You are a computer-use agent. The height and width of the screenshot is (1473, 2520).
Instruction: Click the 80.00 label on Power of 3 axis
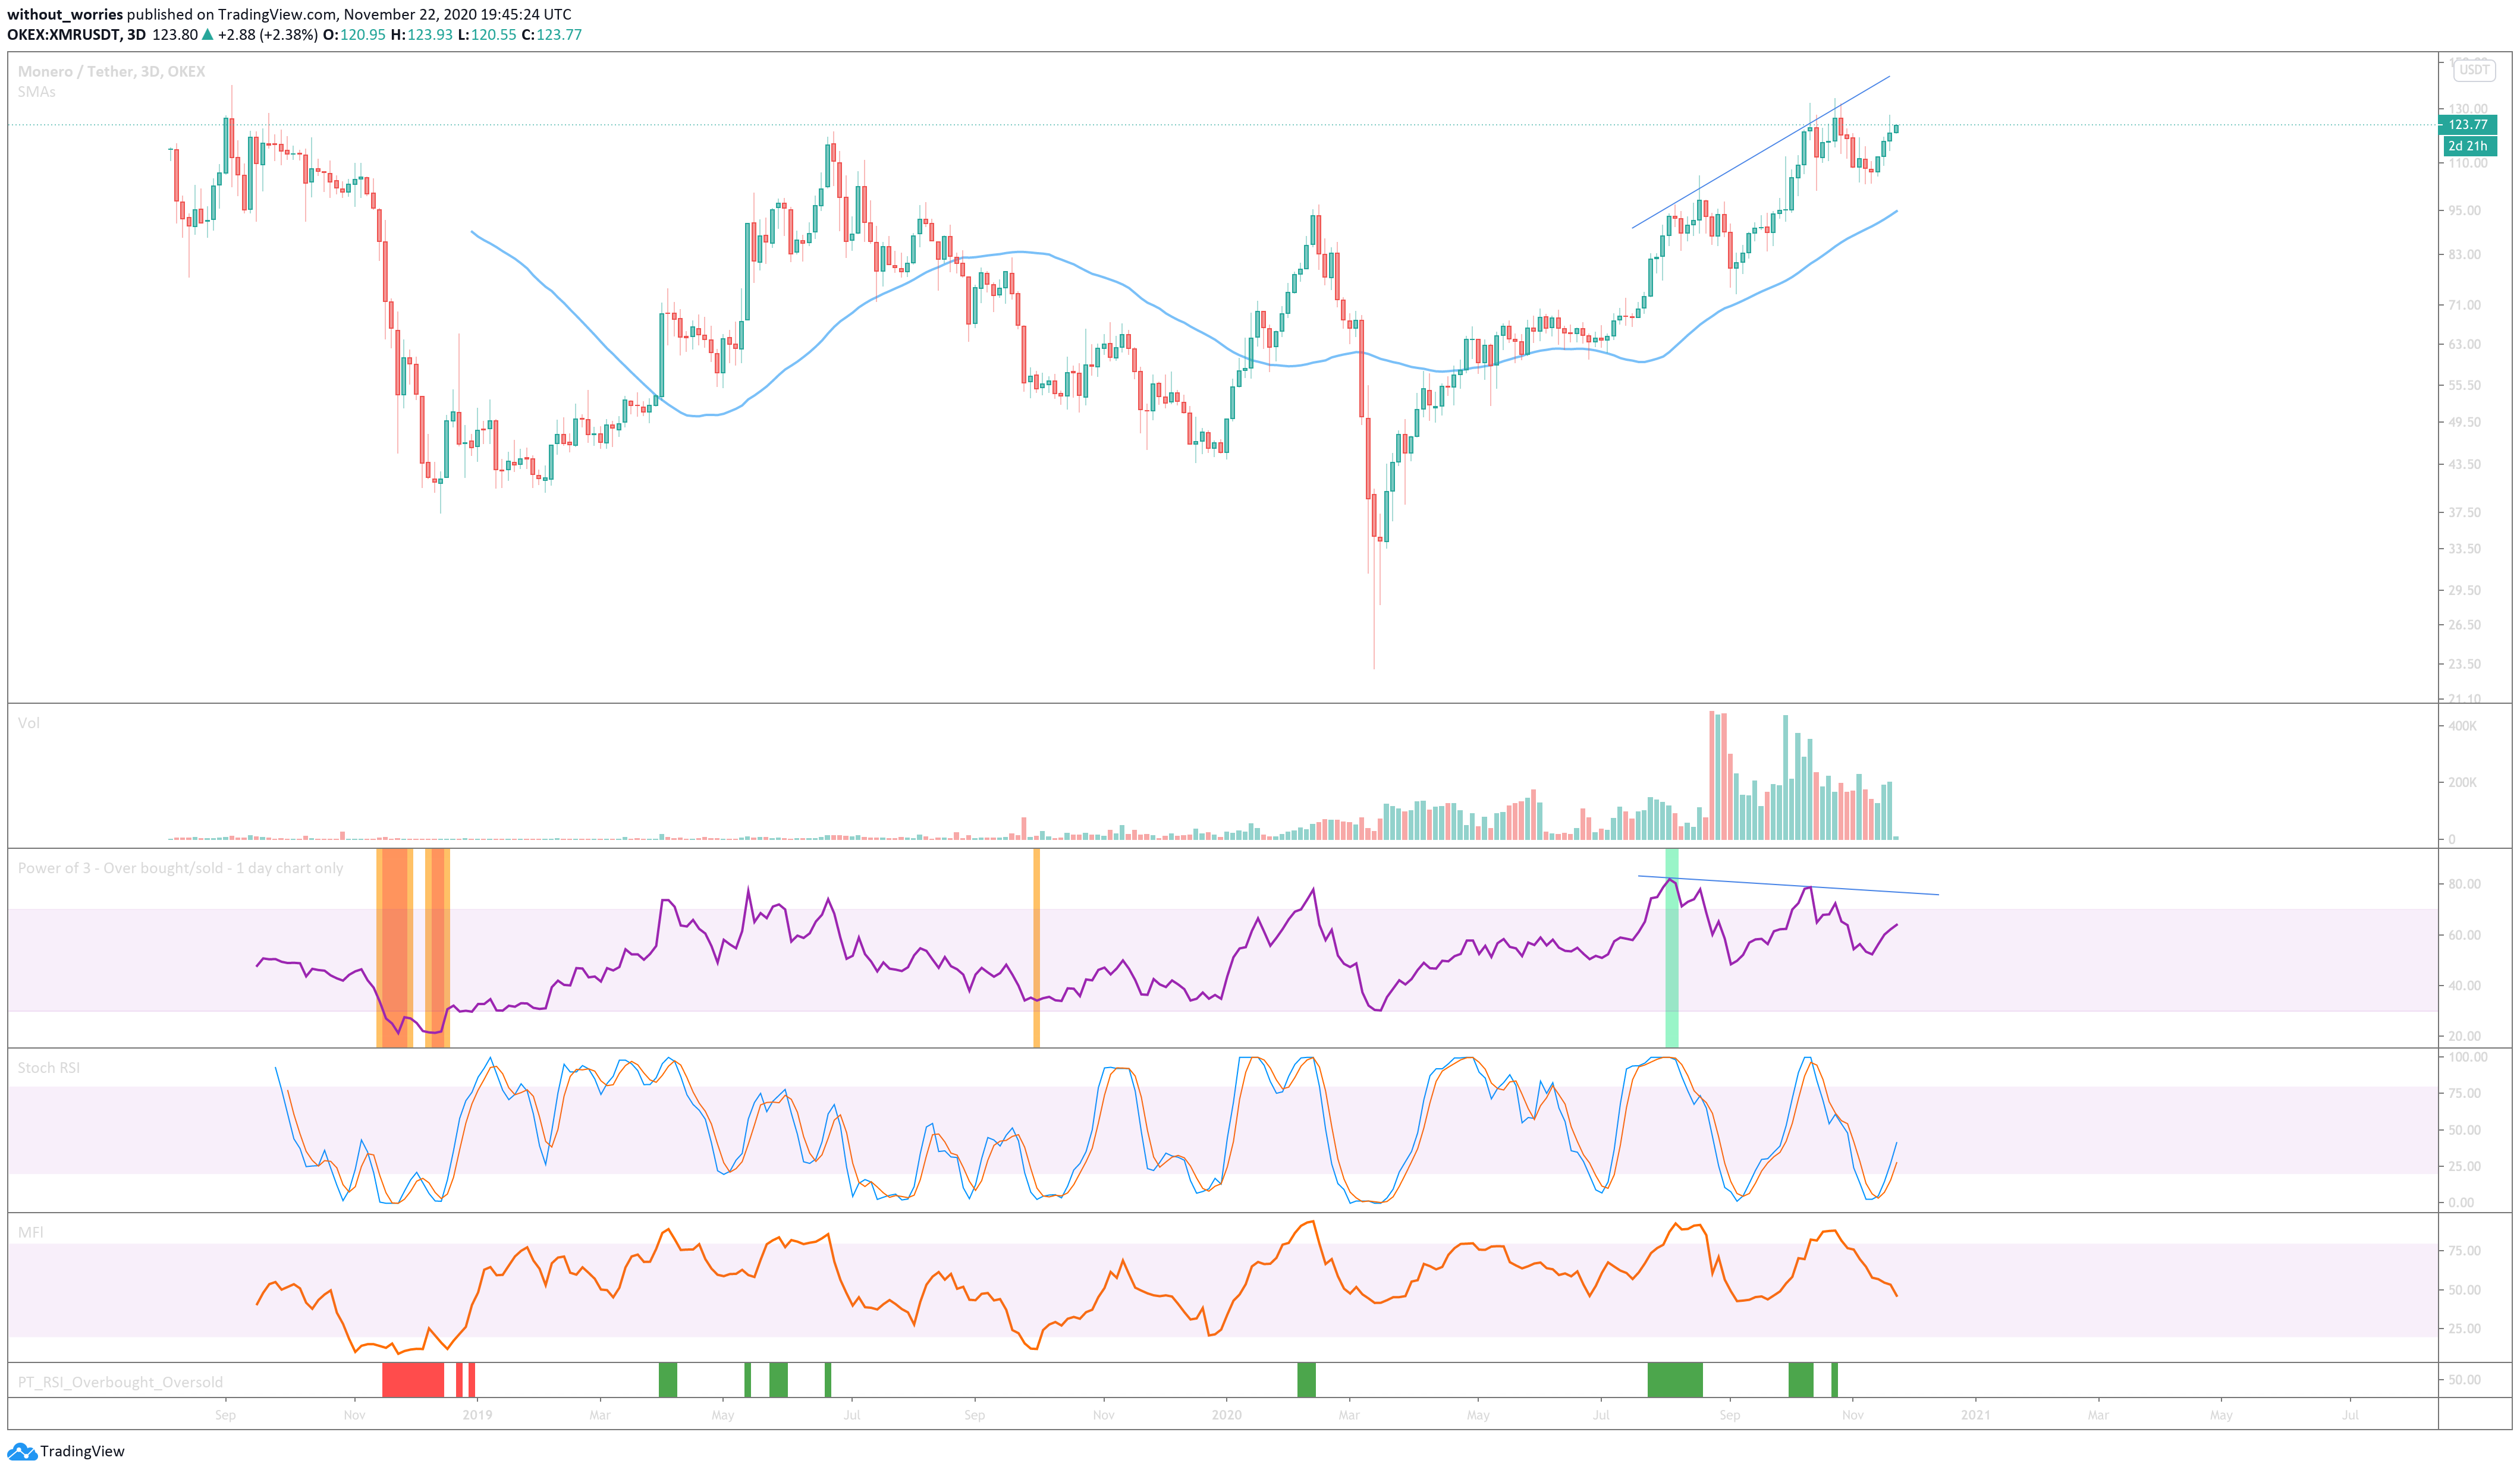pos(2464,884)
